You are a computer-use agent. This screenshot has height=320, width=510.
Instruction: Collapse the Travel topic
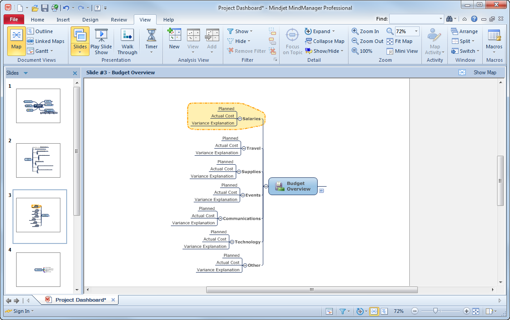click(244, 149)
